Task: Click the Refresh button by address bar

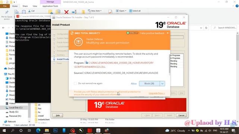Action: point(206,28)
